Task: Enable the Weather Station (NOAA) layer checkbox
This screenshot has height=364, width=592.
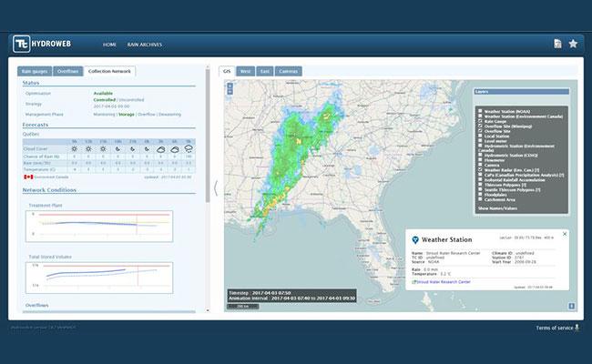Action: [x=480, y=111]
